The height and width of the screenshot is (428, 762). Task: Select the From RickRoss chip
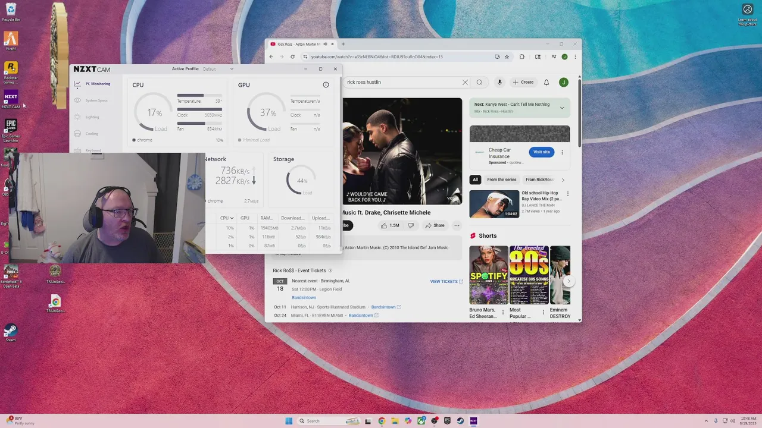539,180
